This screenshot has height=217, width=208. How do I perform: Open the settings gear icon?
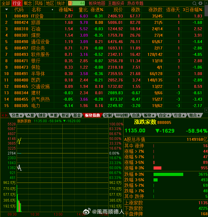(200, 3)
